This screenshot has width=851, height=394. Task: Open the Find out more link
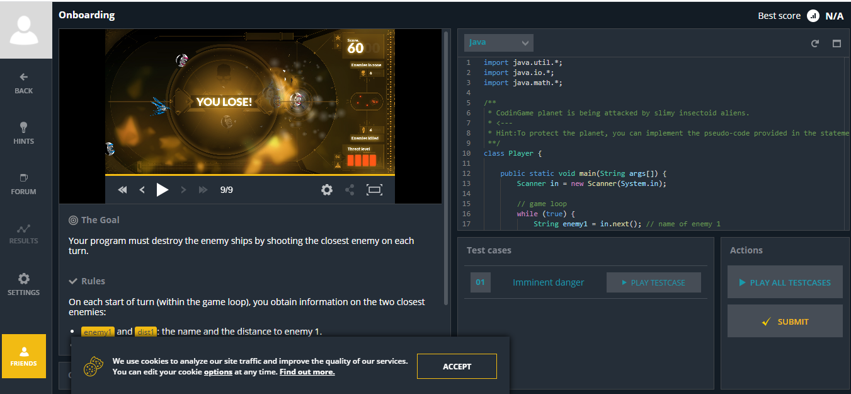(x=307, y=372)
